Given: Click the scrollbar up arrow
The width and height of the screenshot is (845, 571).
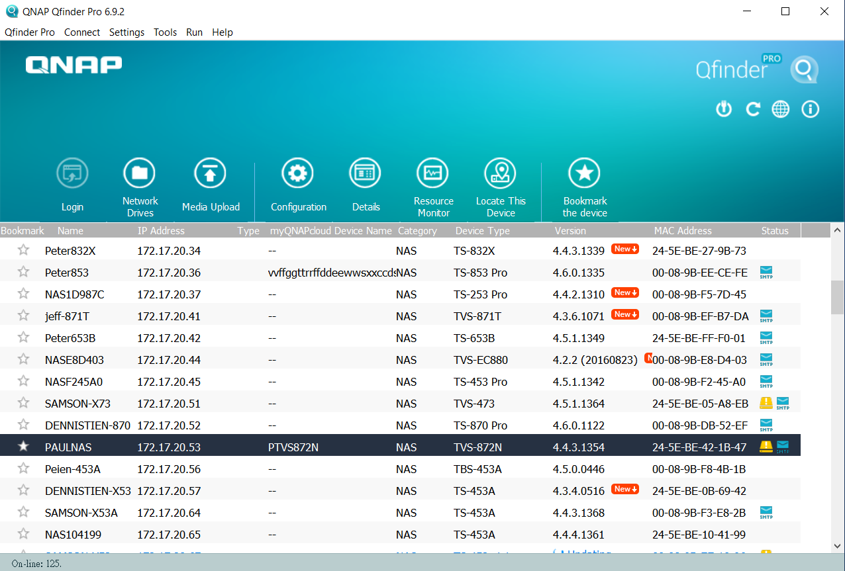Looking at the screenshot, I should [x=838, y=230].
